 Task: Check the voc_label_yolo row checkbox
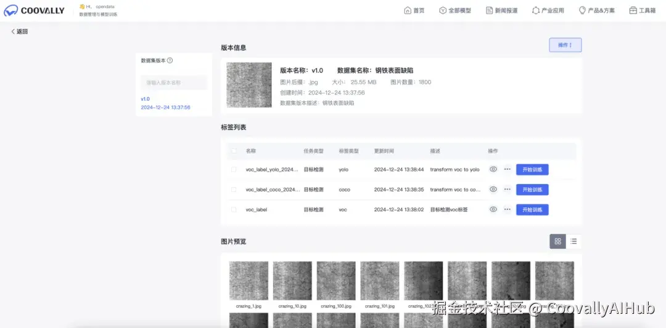[x=234, y=169]
